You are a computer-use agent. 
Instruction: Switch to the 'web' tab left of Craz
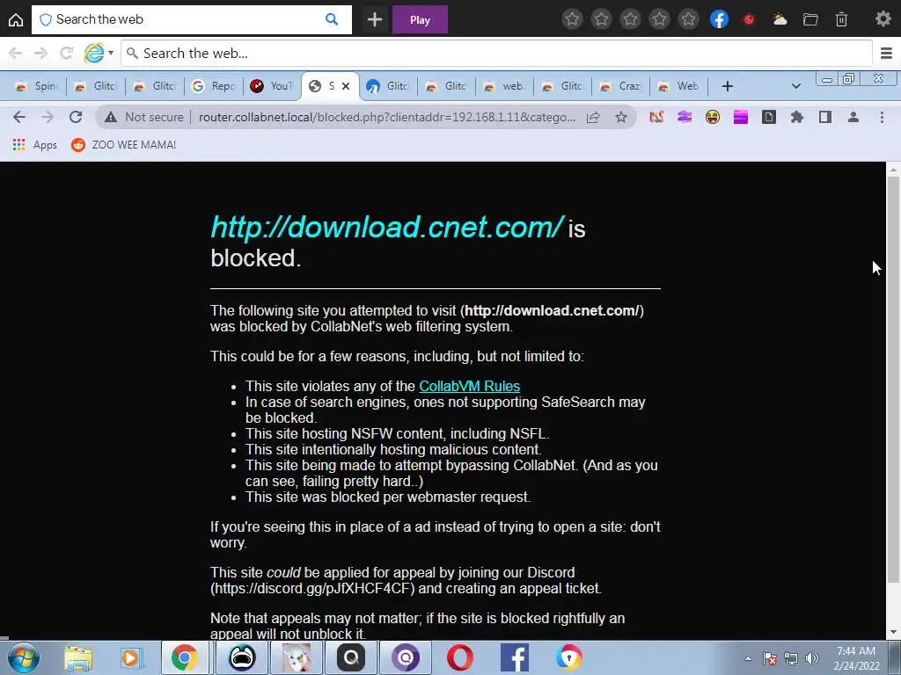(x=504, y=86)
